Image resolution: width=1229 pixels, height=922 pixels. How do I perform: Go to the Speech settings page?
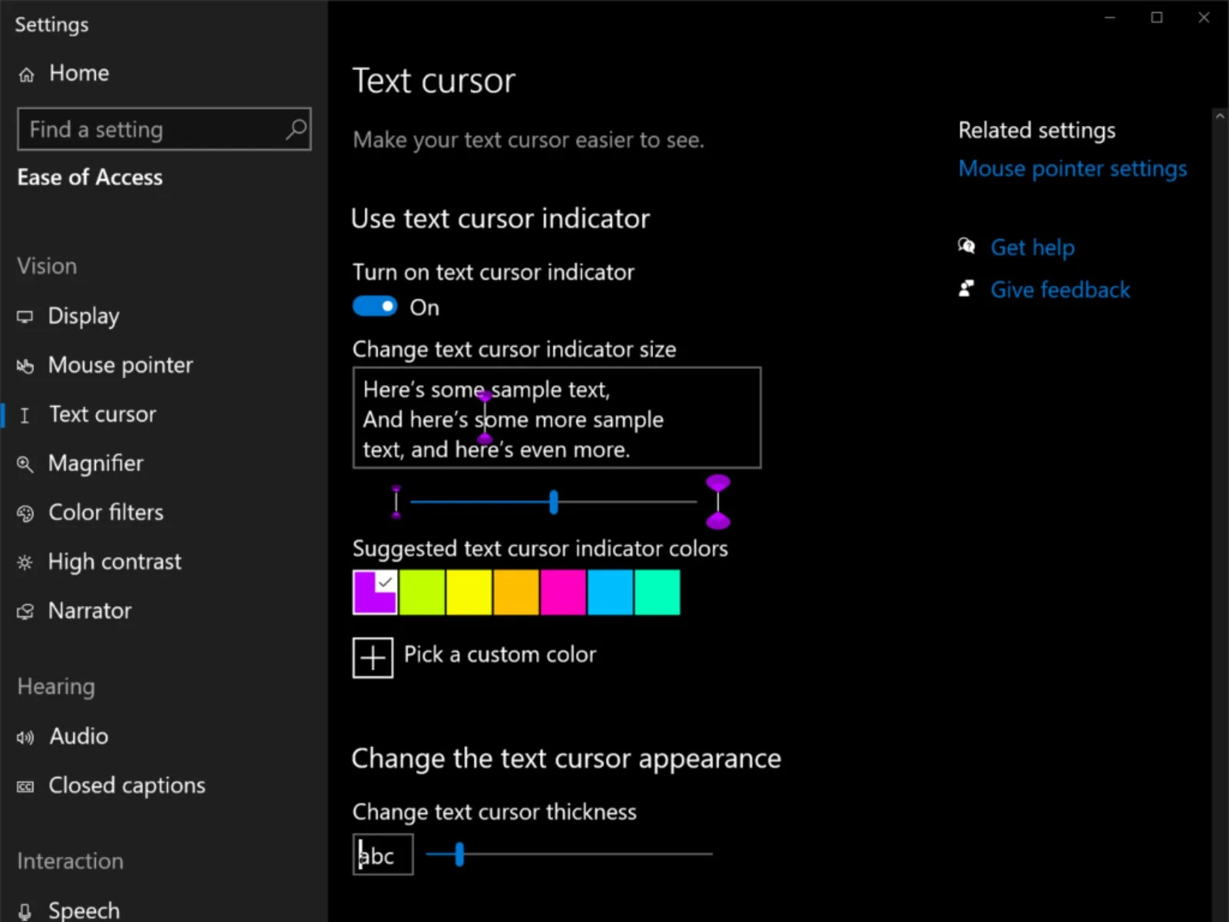83,910
